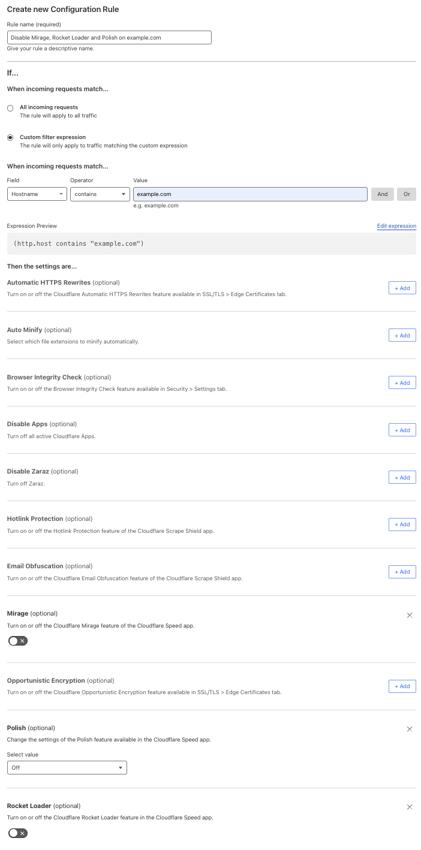Add the Automatic HTTPS Rewrites setting
421x850 pixels.
pyautogui.click(x=402, y=288)
